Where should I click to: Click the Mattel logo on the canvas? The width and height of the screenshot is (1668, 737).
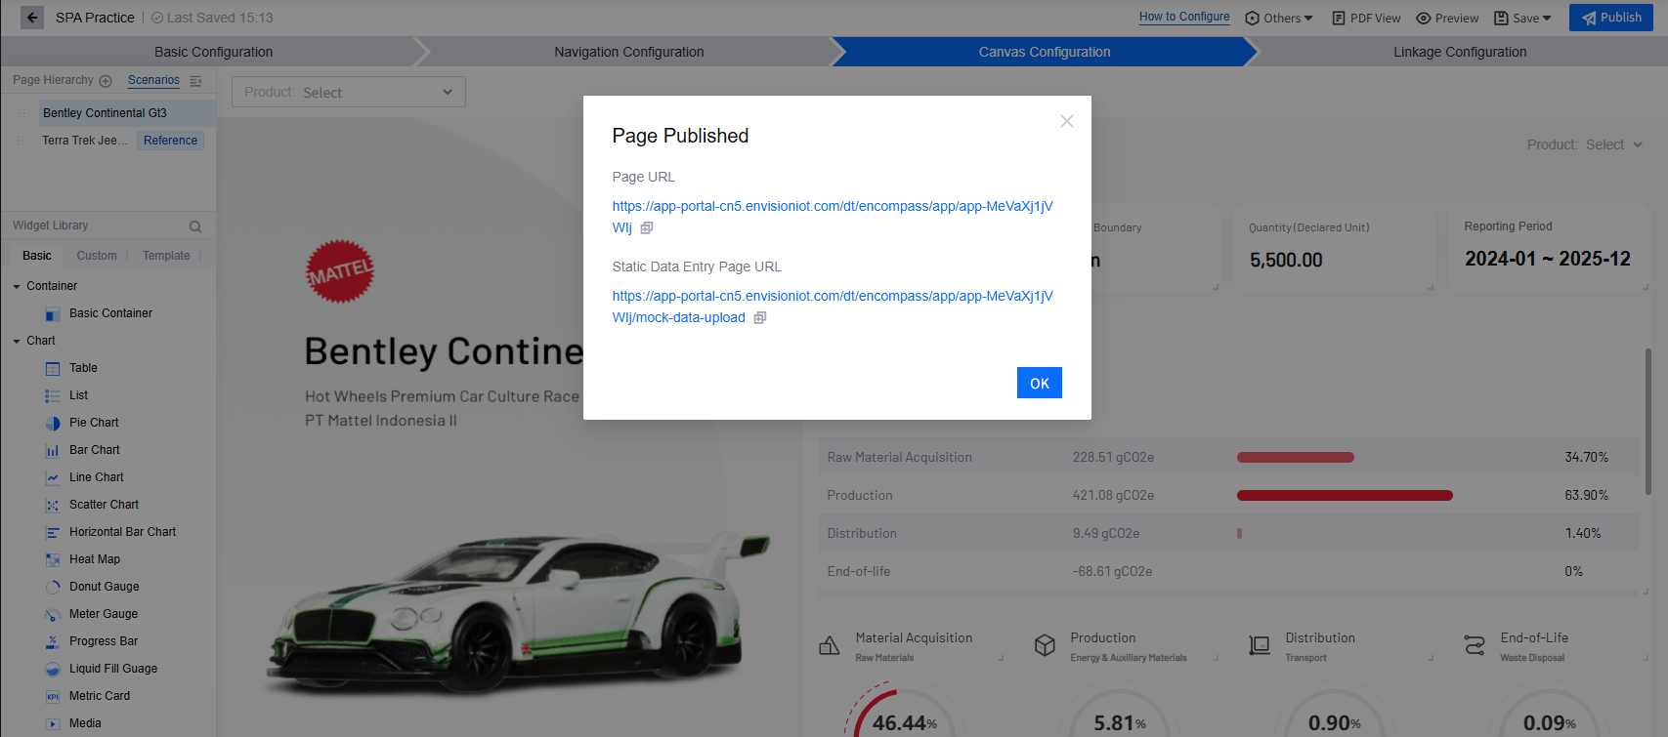[x=340, y=271]
